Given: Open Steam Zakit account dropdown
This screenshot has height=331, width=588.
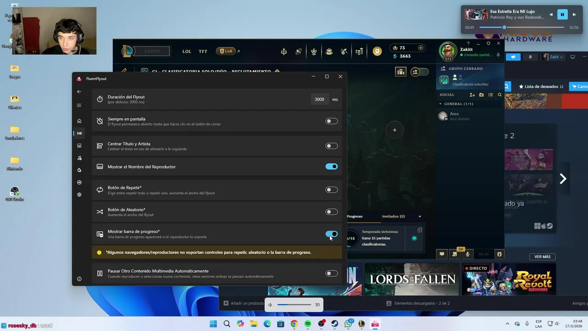Looking at the screenshot, I should tap(552, 57).
